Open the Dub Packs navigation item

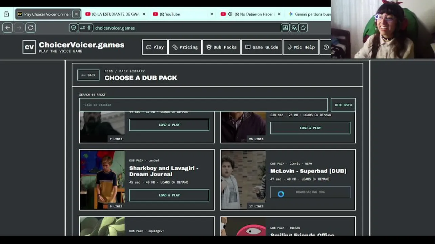(x=222, y=47)
